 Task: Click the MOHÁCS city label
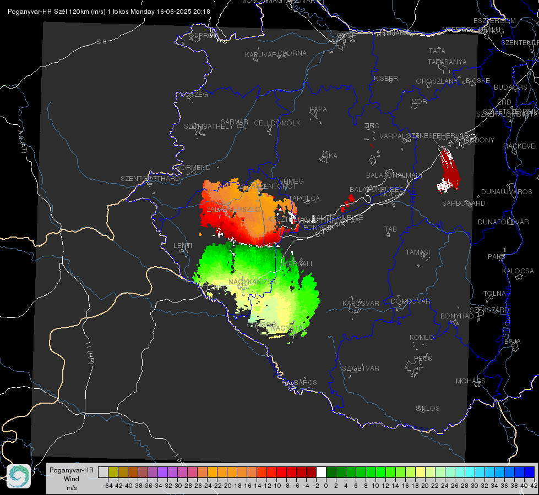[x=471, y=381]
